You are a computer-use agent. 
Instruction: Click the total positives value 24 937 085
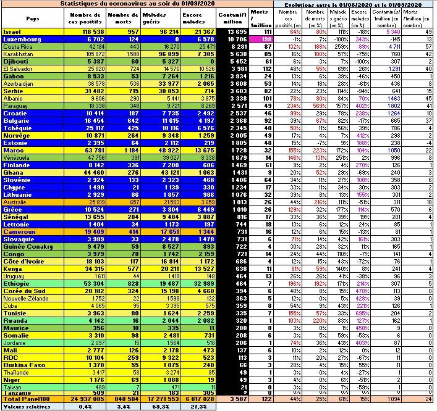click(85, 399)
